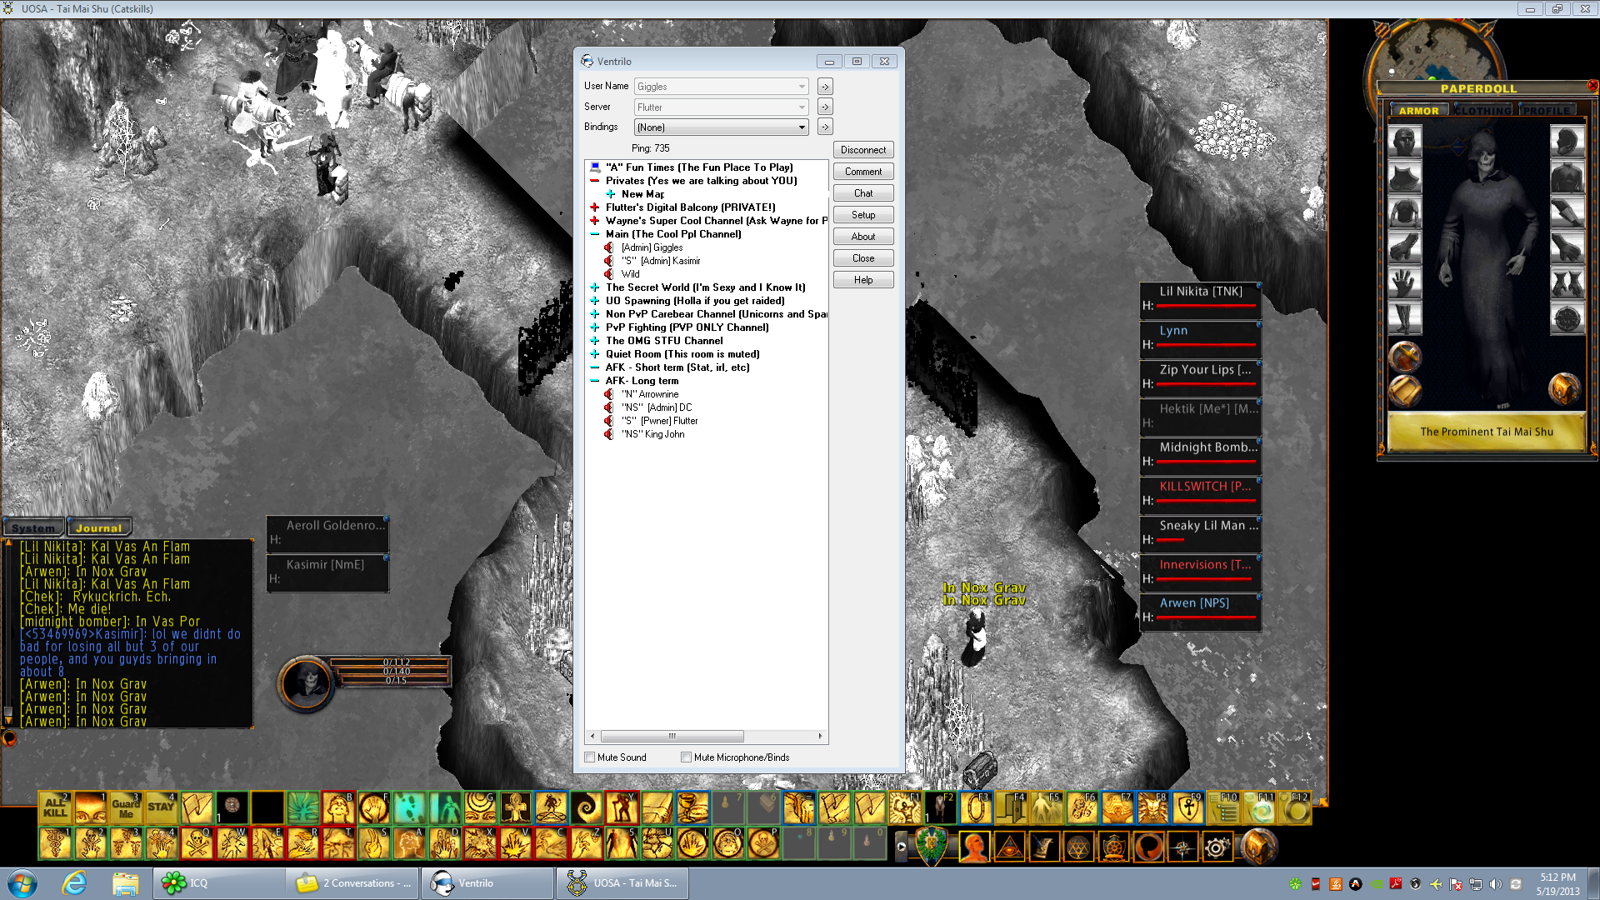Switch to the ARMOR tab

pyautogui.click(x=1418, y=110)
